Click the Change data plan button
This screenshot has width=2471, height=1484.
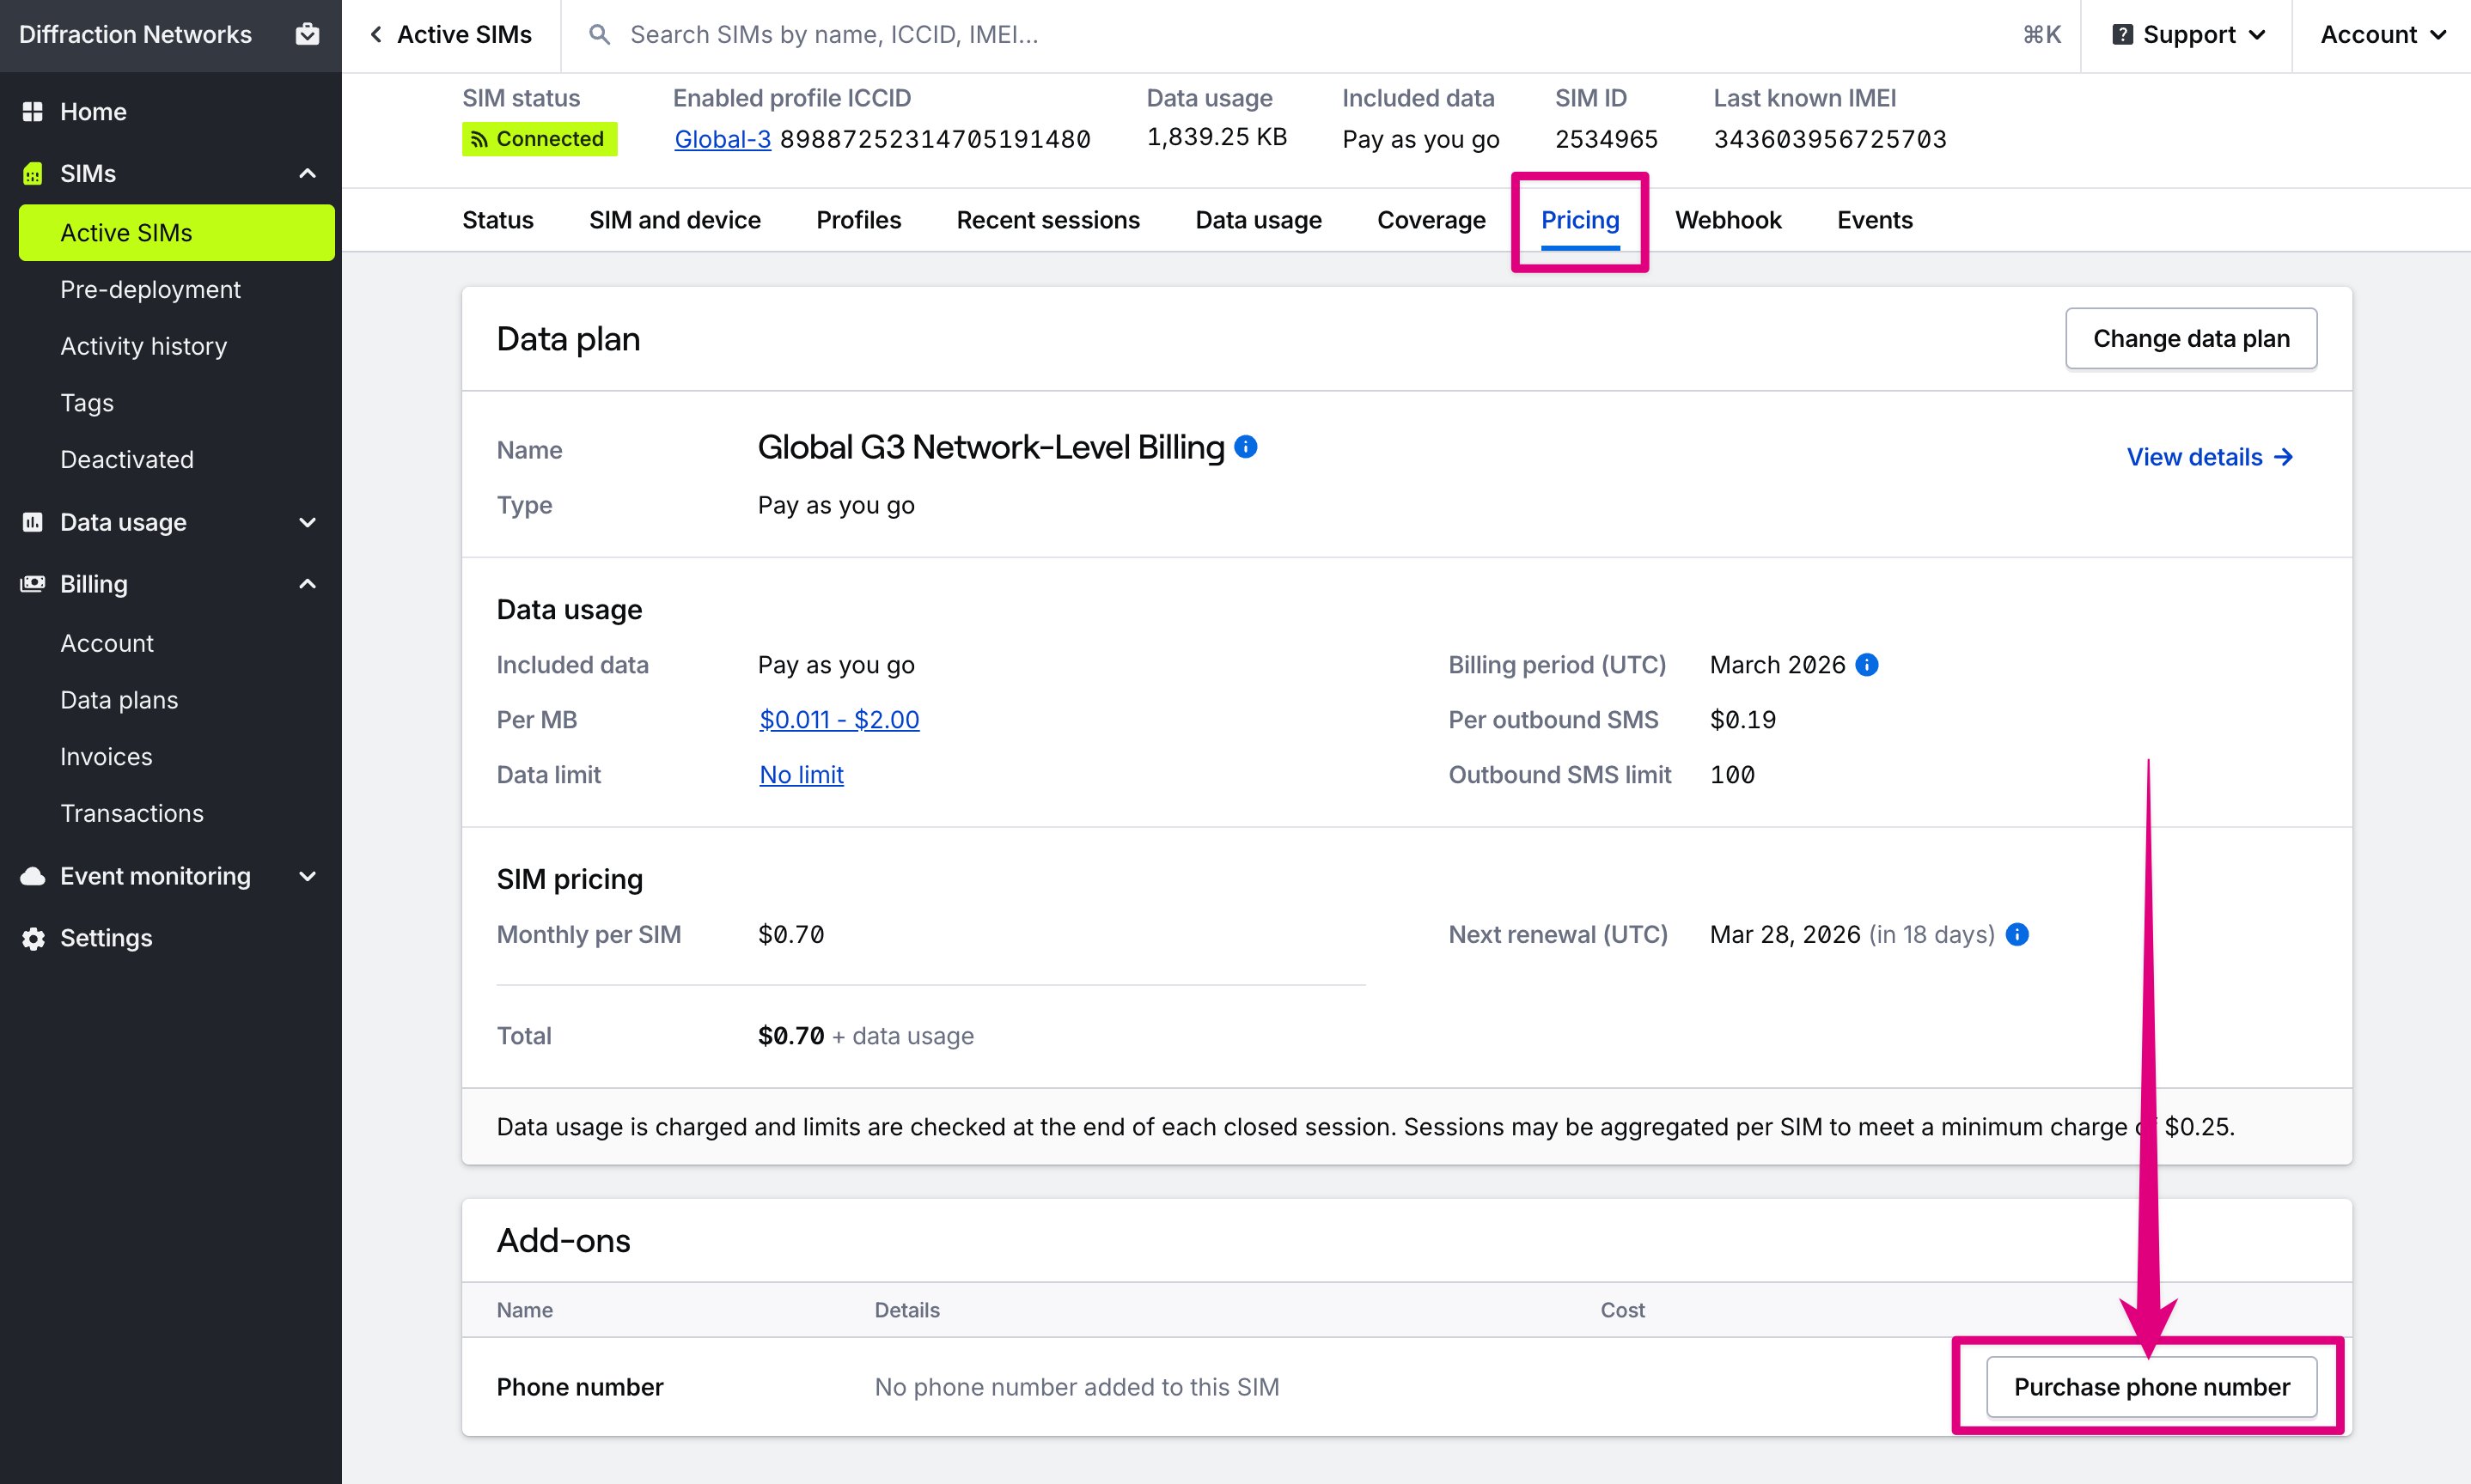2191,339
